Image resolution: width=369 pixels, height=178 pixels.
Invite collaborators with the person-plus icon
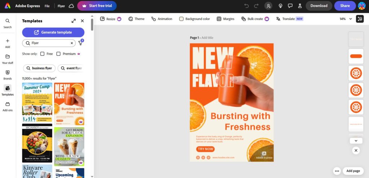coord(268,6)
